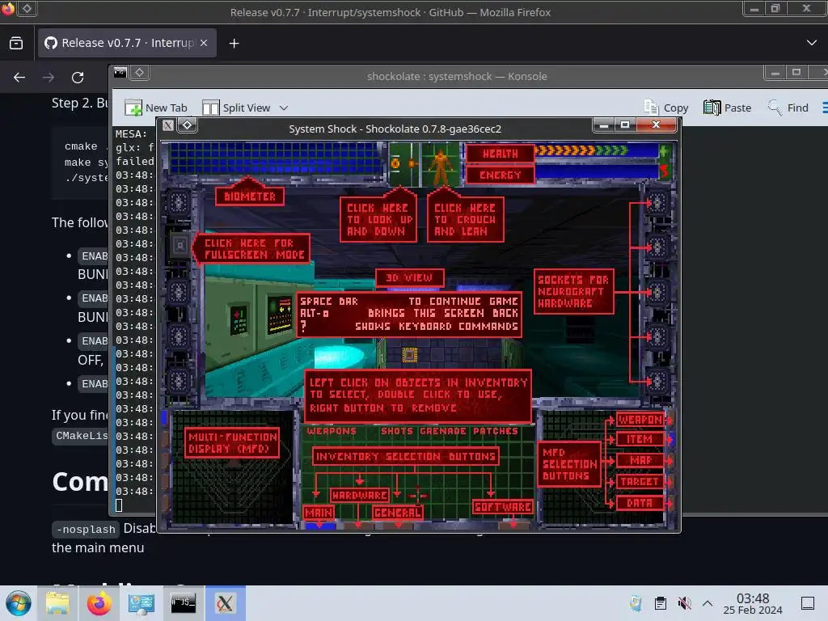828x621 pixels.
Task: Click the energy bar indicator
Action: coord(597,171)
